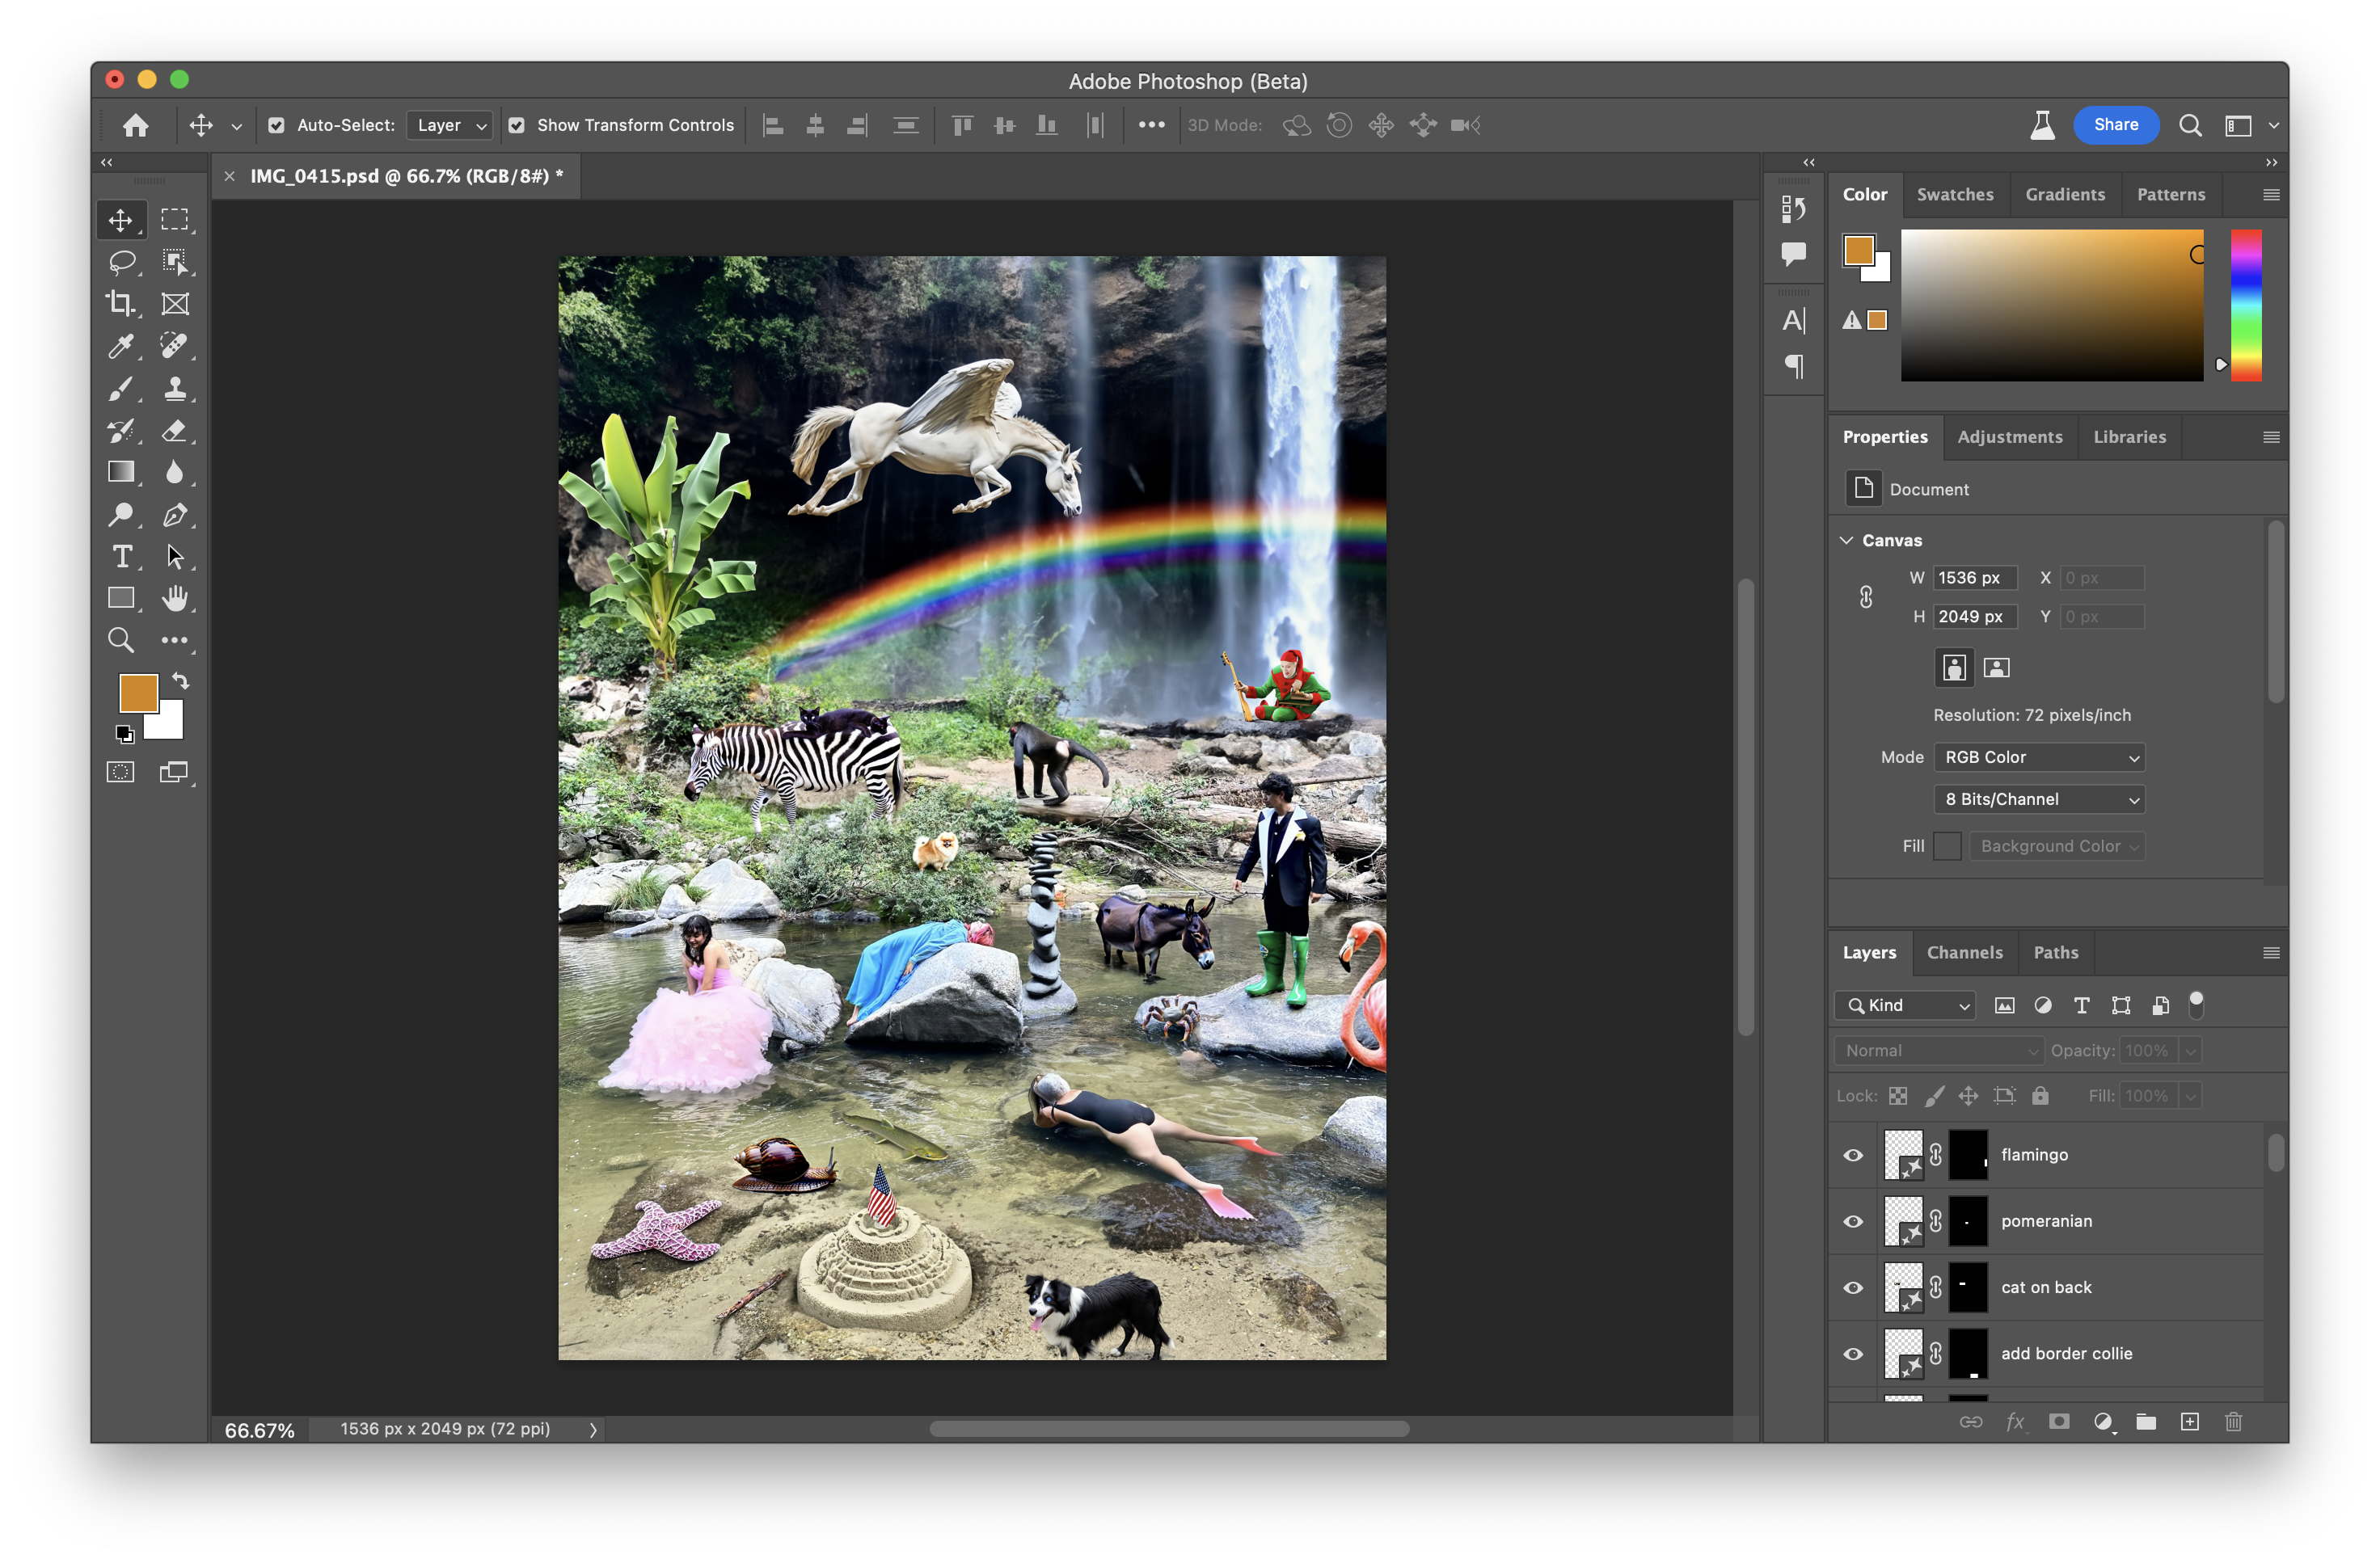2380x1563 pixels.
Task: Toggle the width-height link constraint
Action: pos(1866,597)
